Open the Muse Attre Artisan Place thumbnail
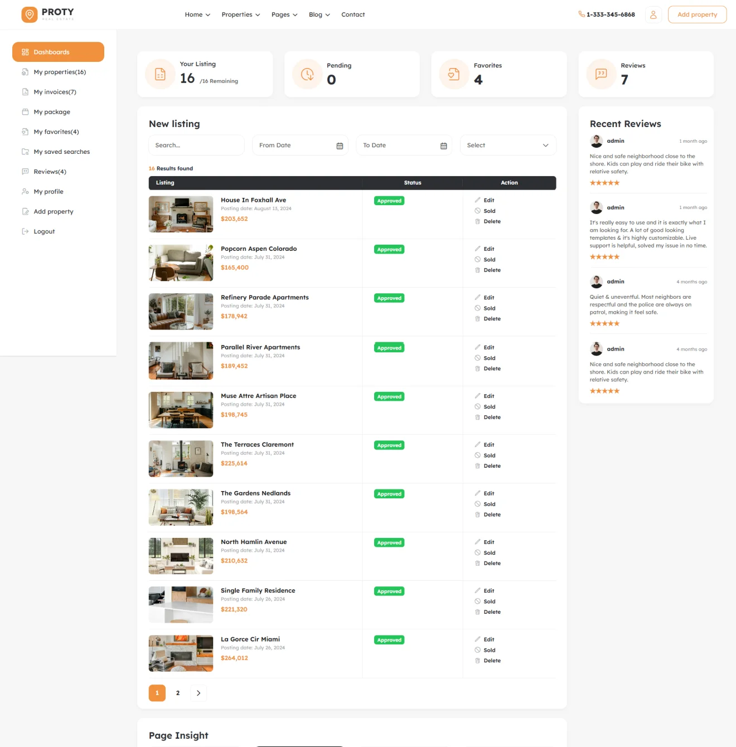 tap(181, 410)
